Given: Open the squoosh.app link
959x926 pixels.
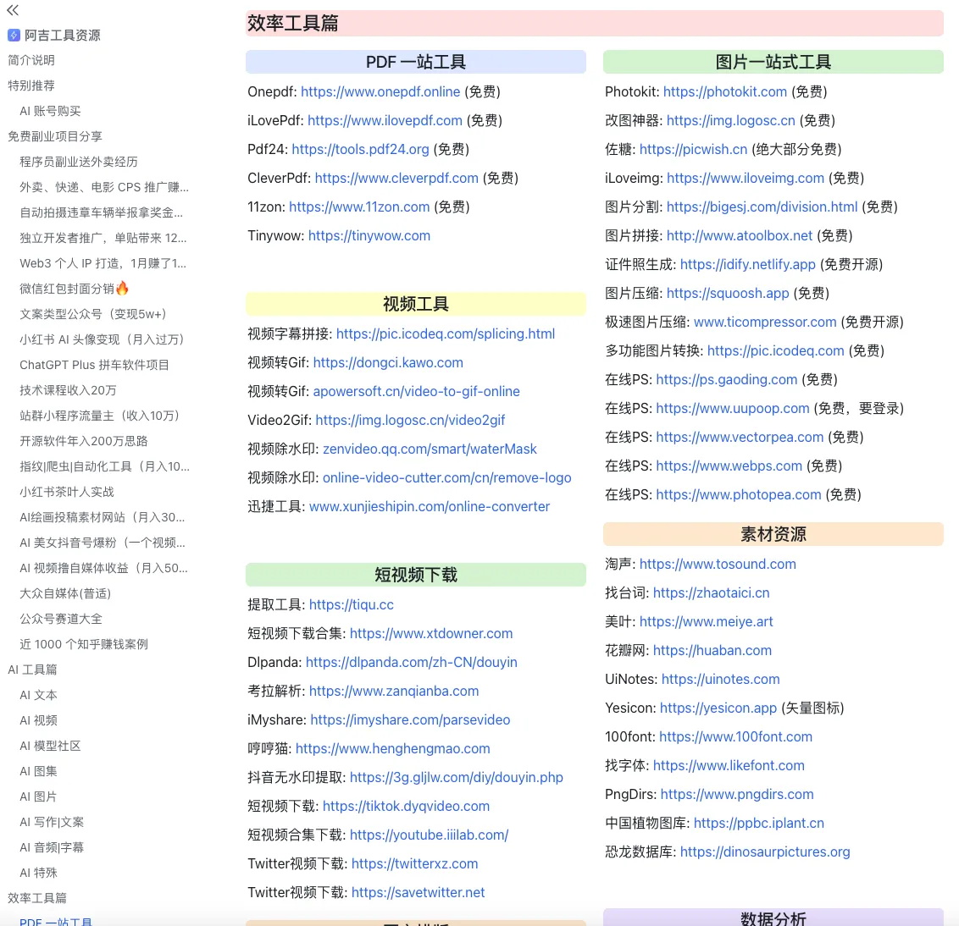Looking at the screenshot, I should (x=728, y=293).
